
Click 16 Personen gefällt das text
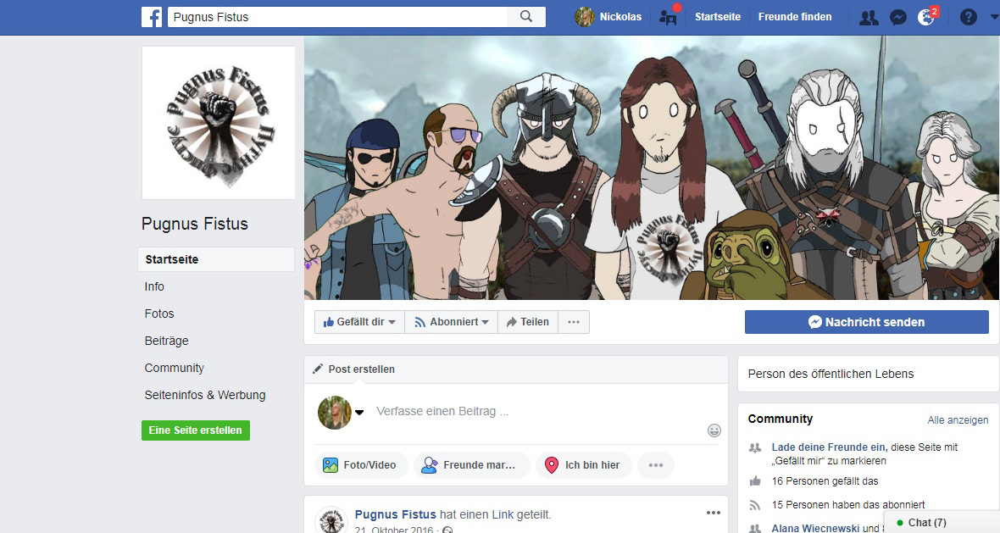[x=825, y=481]
